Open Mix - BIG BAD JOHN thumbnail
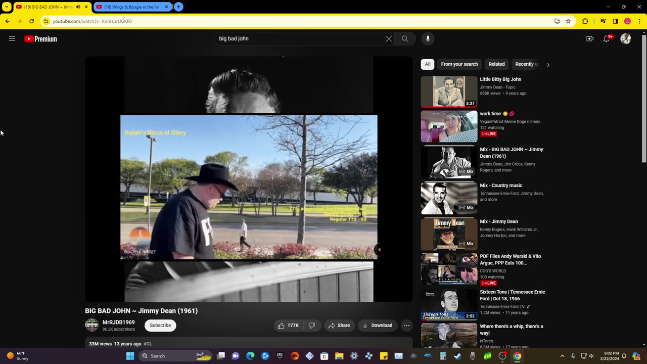Viewport: 647px width, 364px height. pyautogui.click(x=449, y=162)
